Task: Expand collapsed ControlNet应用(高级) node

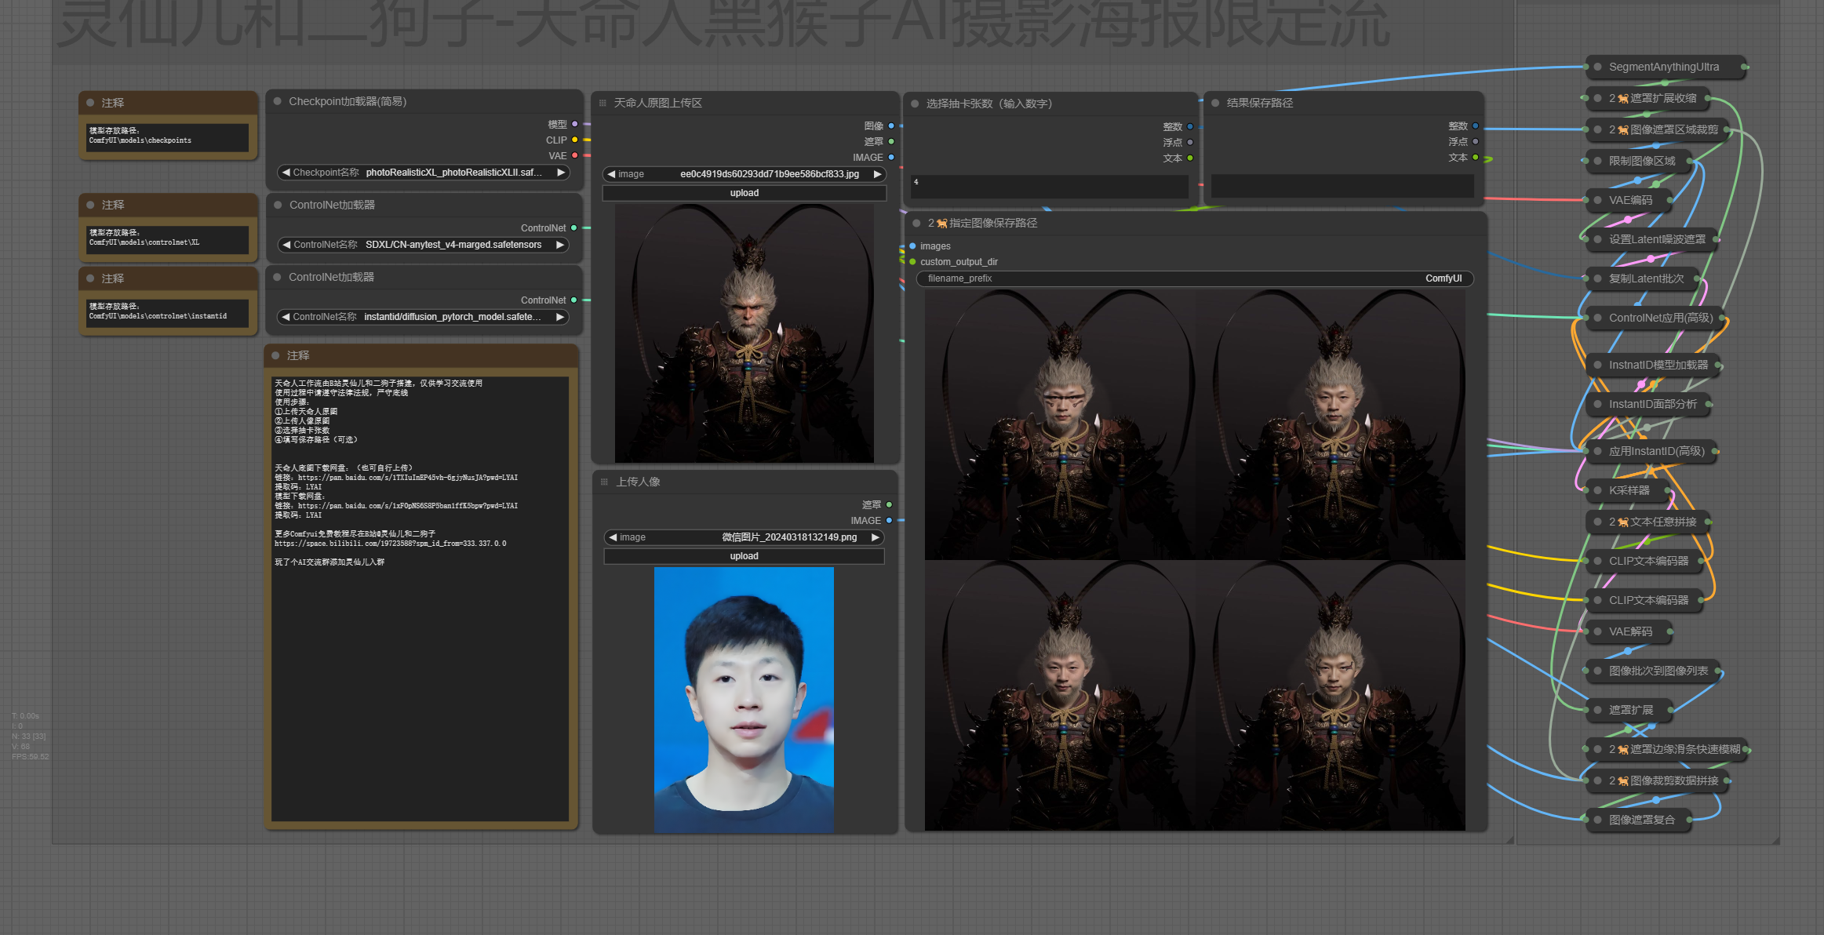Action: [x=1597, y=318]
